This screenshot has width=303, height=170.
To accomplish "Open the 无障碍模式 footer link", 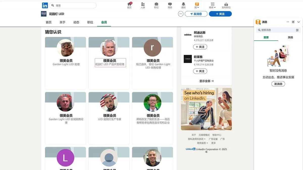I will pyautogui.click(x=204, y=135).
